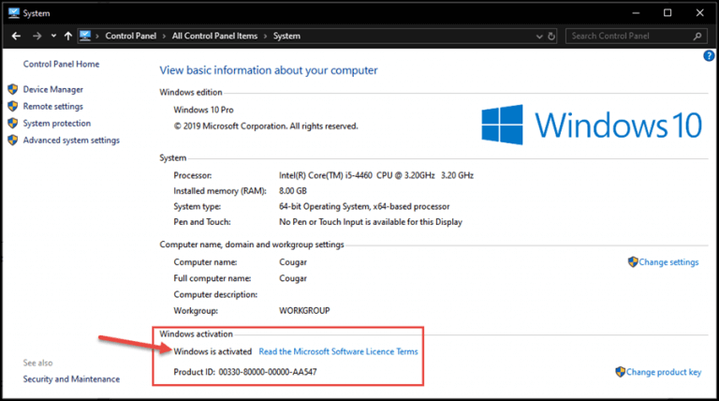Click the search magnifier icon
This screenshot has width=719, height=401.
[697, 36]
